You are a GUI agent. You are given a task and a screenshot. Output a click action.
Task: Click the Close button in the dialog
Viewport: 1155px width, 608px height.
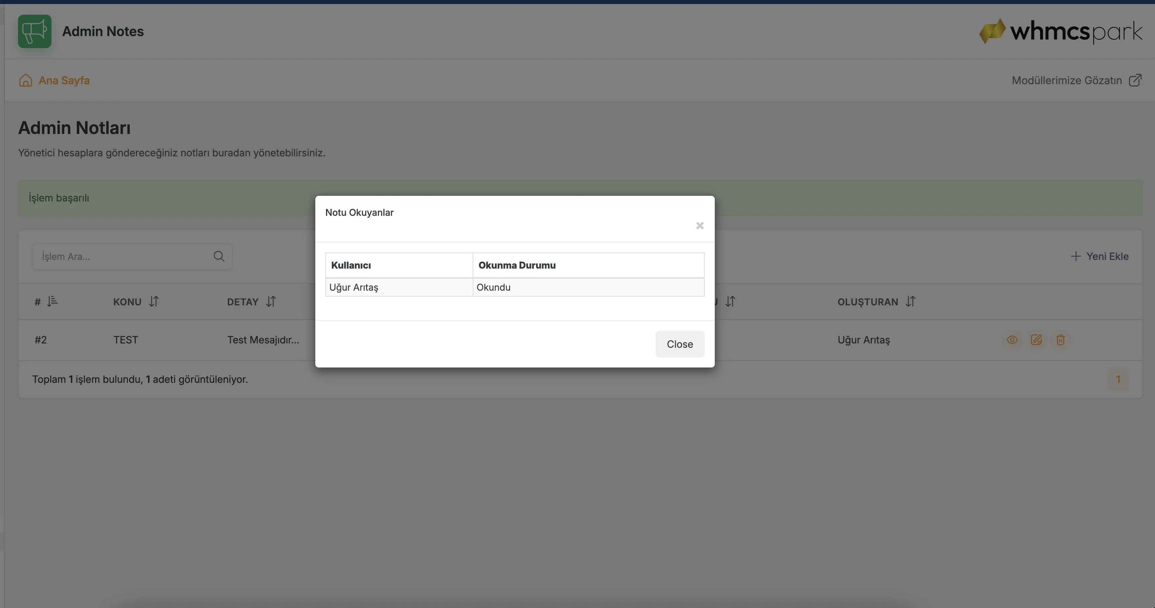click(680, 344)
